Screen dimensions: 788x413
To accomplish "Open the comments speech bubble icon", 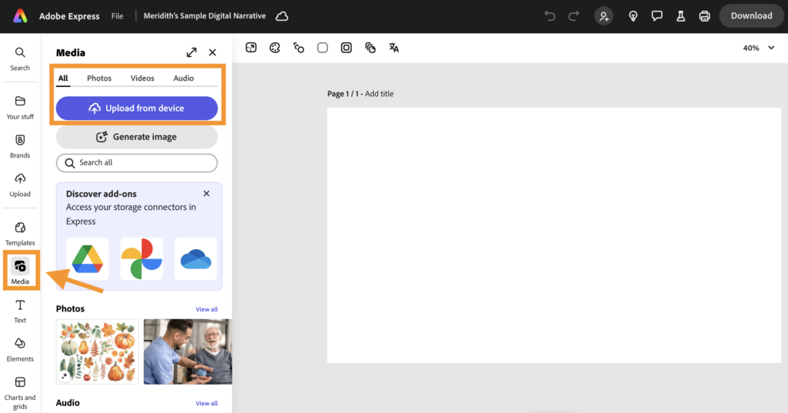I will (657, 15).
